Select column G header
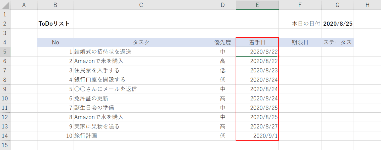Screen dimensions: 381x150 338,5
